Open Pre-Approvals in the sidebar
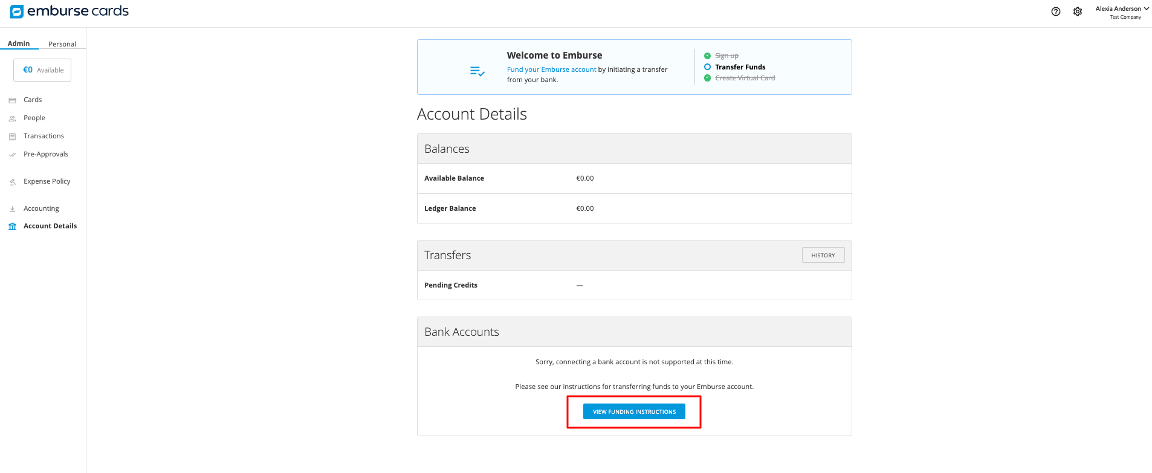This screenshot has height=473, width=1152. (x=46, y=154)
